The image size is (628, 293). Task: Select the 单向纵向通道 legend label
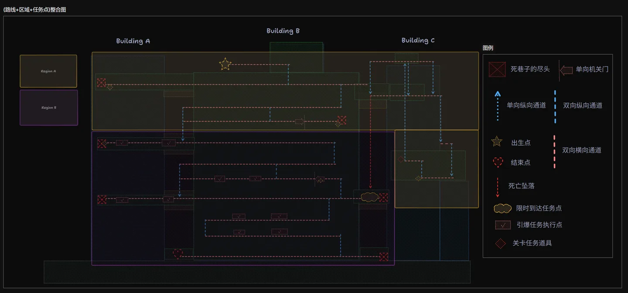(526, 105)
